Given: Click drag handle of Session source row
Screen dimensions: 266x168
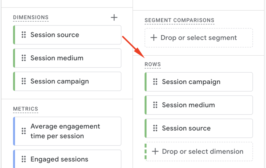Looking at the screenshot, I should click(x=155, y=128).
